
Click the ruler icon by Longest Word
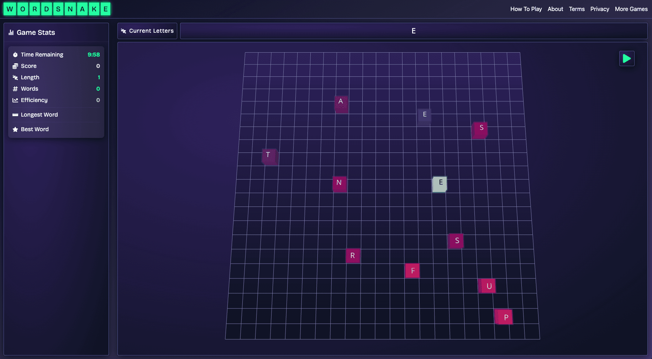pos(15,115)
